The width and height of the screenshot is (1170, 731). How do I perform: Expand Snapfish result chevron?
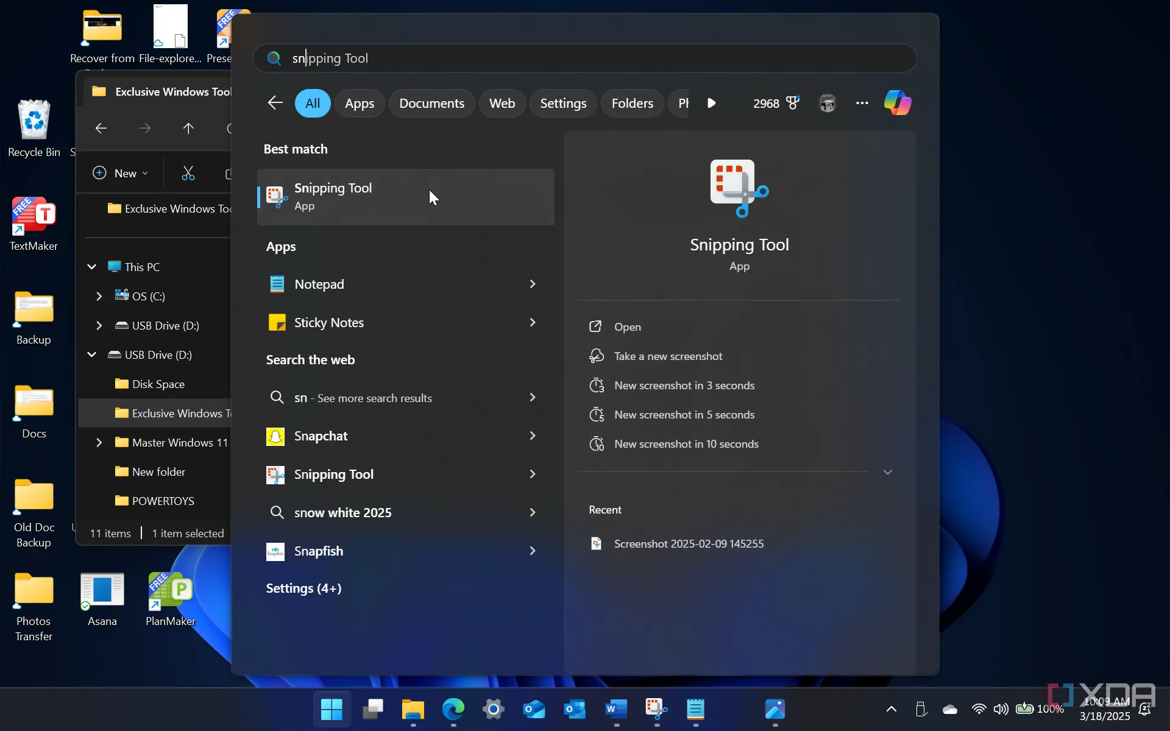[x=533, y=551]
